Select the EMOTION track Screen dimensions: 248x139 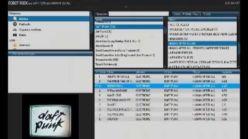point(167,119)
